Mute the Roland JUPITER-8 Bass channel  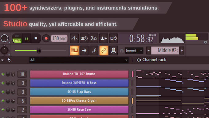point(3,83)
